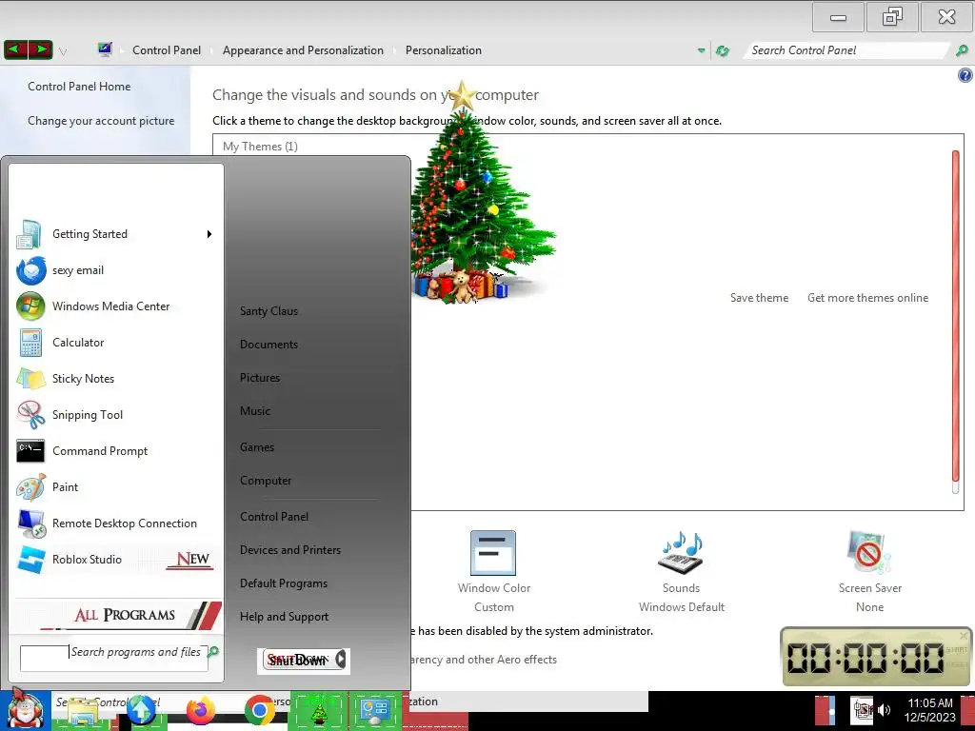This screenshot has height=731, width=975.
Task: Click the Christmas tree taskbar icon
Action: [318, 710]
